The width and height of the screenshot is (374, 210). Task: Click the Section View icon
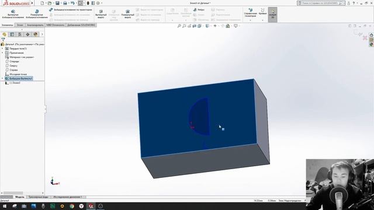(x=195, y=26)
